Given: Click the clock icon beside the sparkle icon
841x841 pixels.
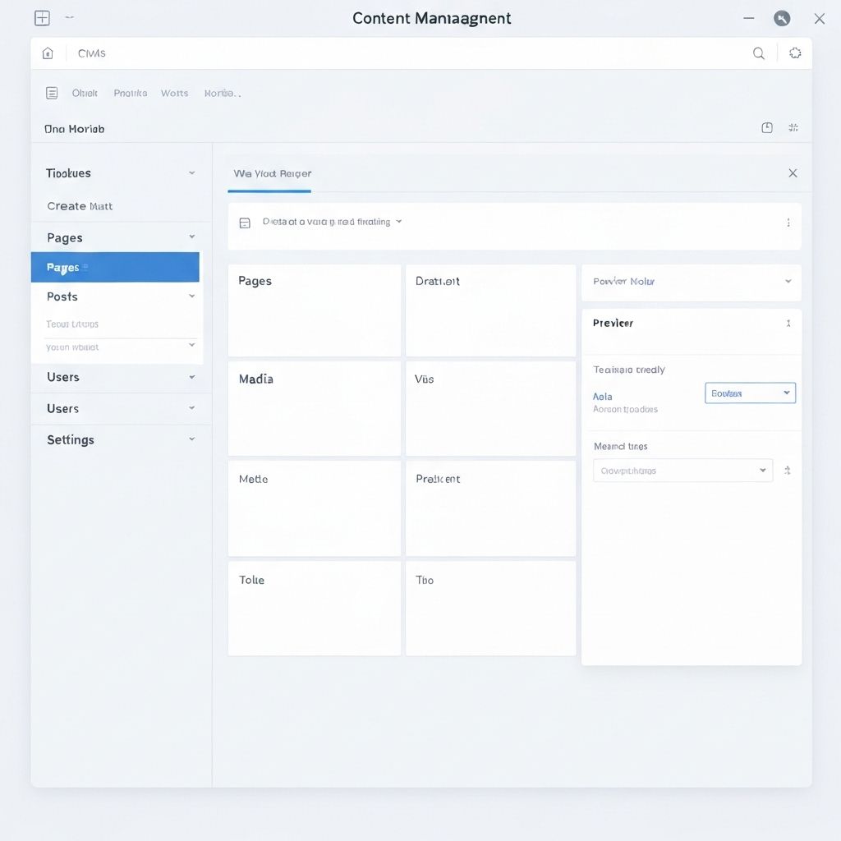Looking at the screenshot, I should pyautogui.click(x=766, y=127).
